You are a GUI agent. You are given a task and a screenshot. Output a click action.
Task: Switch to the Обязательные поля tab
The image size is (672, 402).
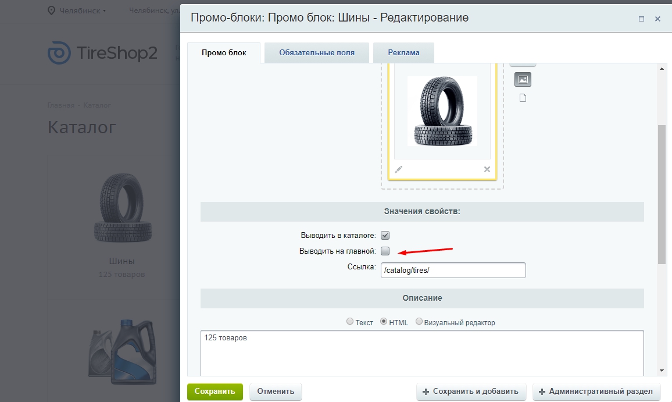(x=316, y=52)
